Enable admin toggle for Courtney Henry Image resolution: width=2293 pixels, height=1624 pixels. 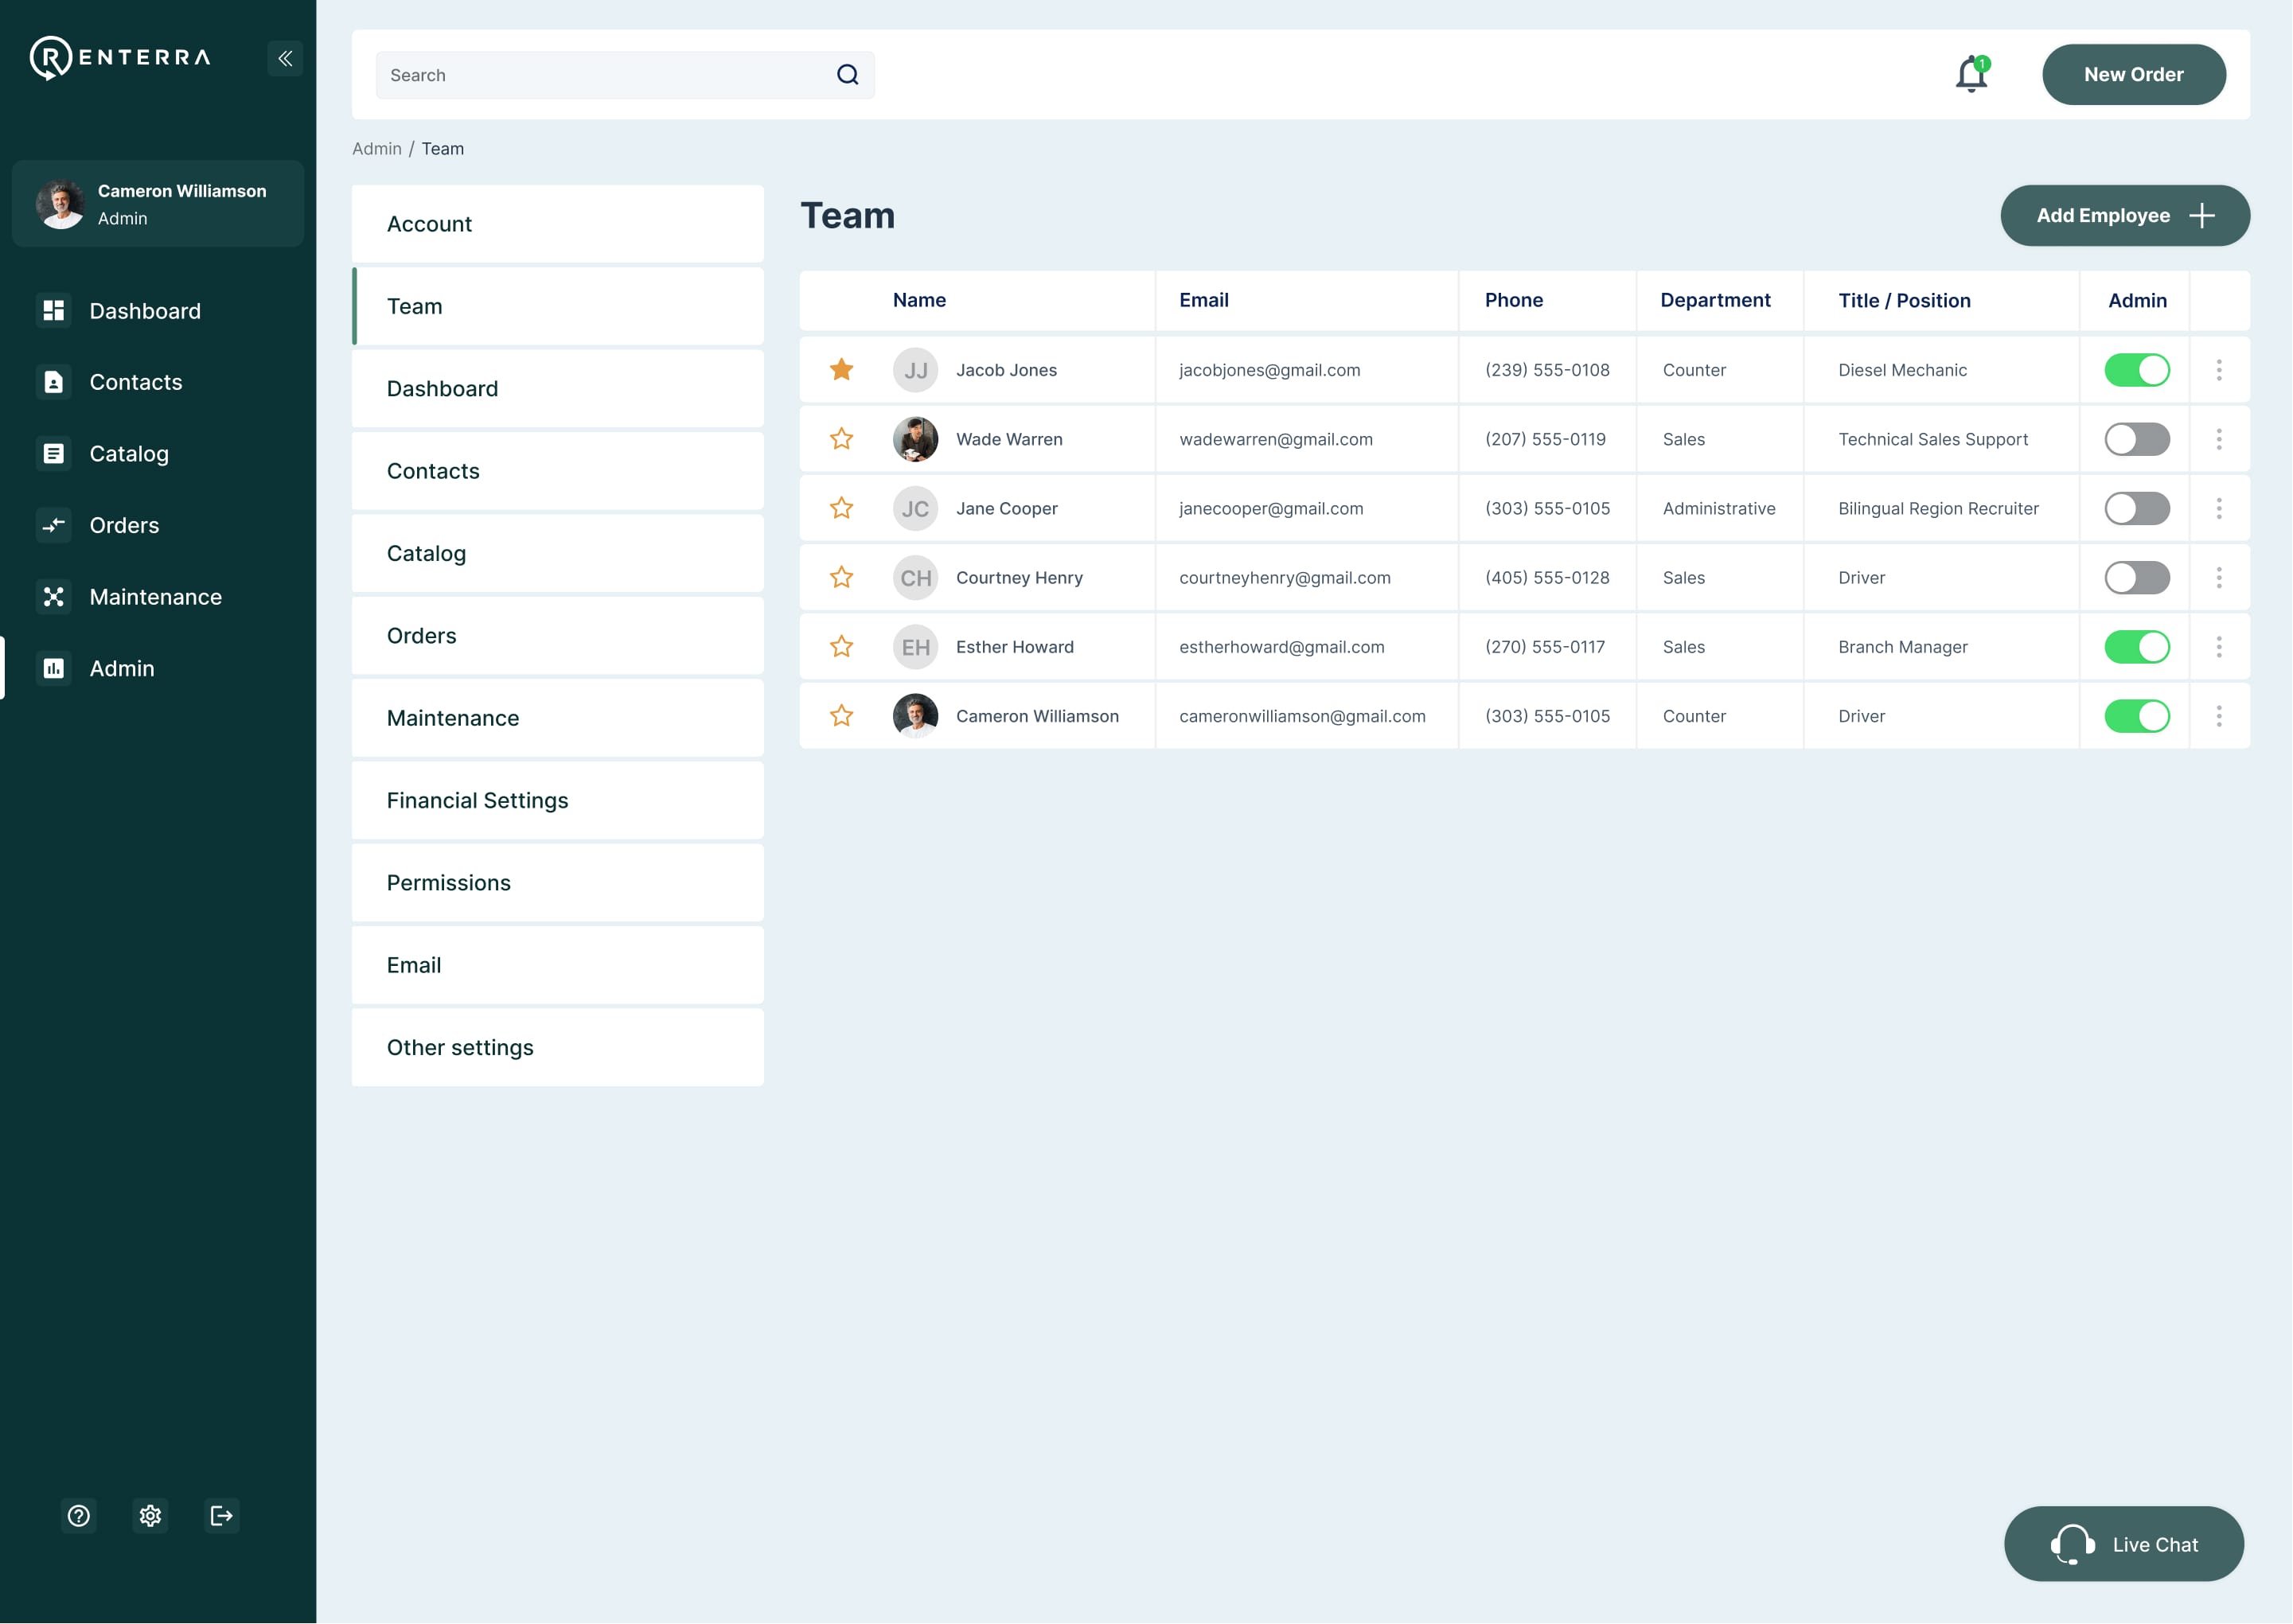pyautogui.click(x=2137, y=578)
